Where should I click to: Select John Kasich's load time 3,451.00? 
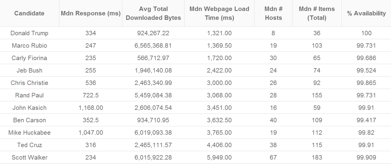219,108
